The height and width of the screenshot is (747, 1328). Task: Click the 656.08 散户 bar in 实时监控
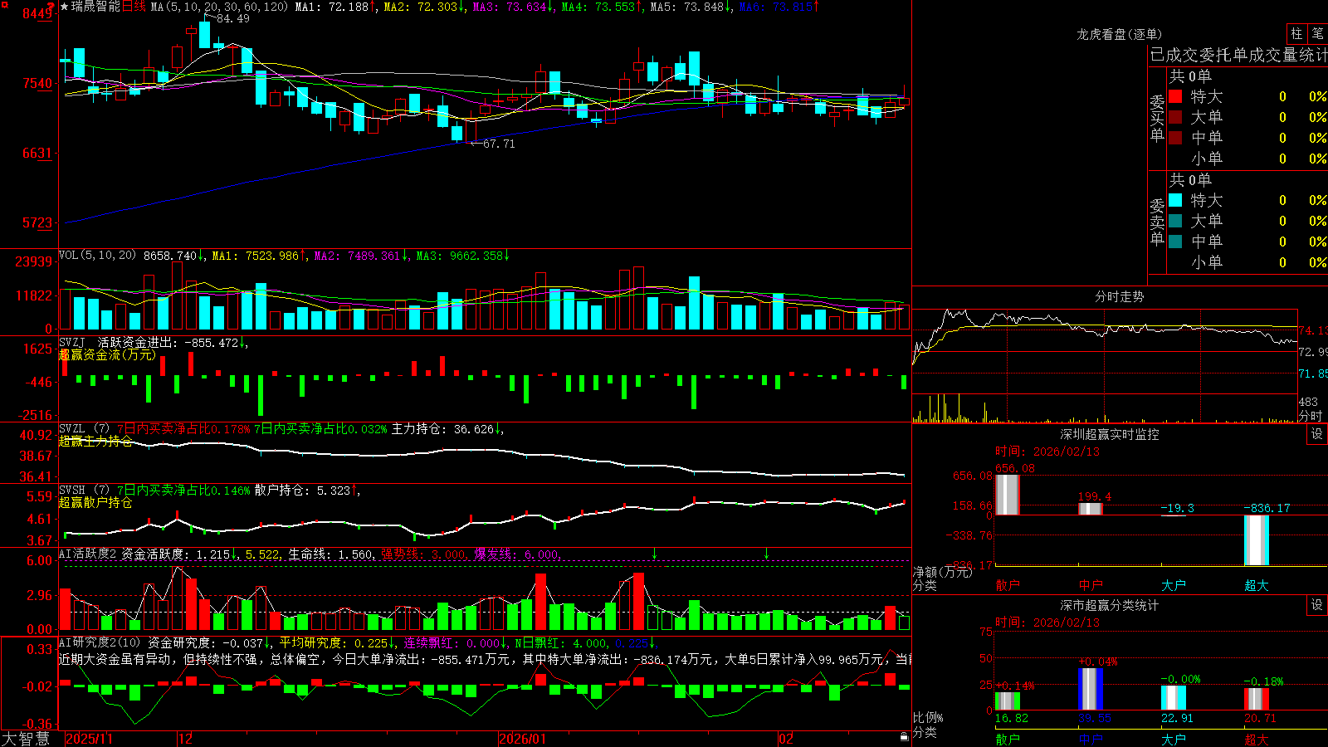(x=1007, y=495)
